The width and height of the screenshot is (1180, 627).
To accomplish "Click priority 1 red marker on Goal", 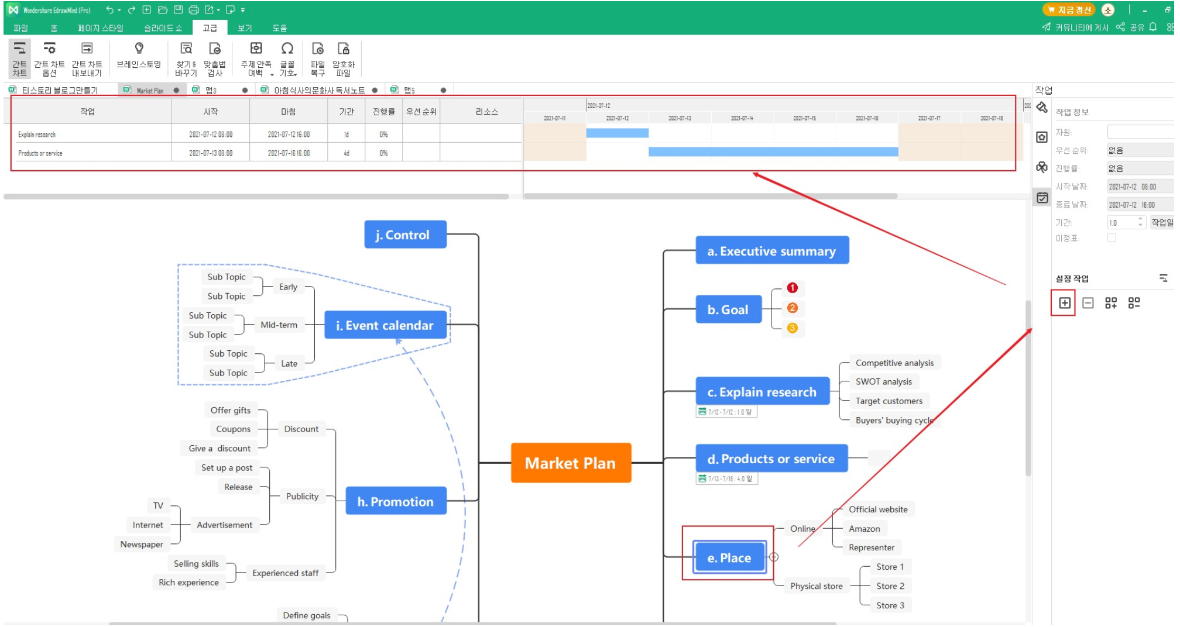I will [x=793, y=288].
